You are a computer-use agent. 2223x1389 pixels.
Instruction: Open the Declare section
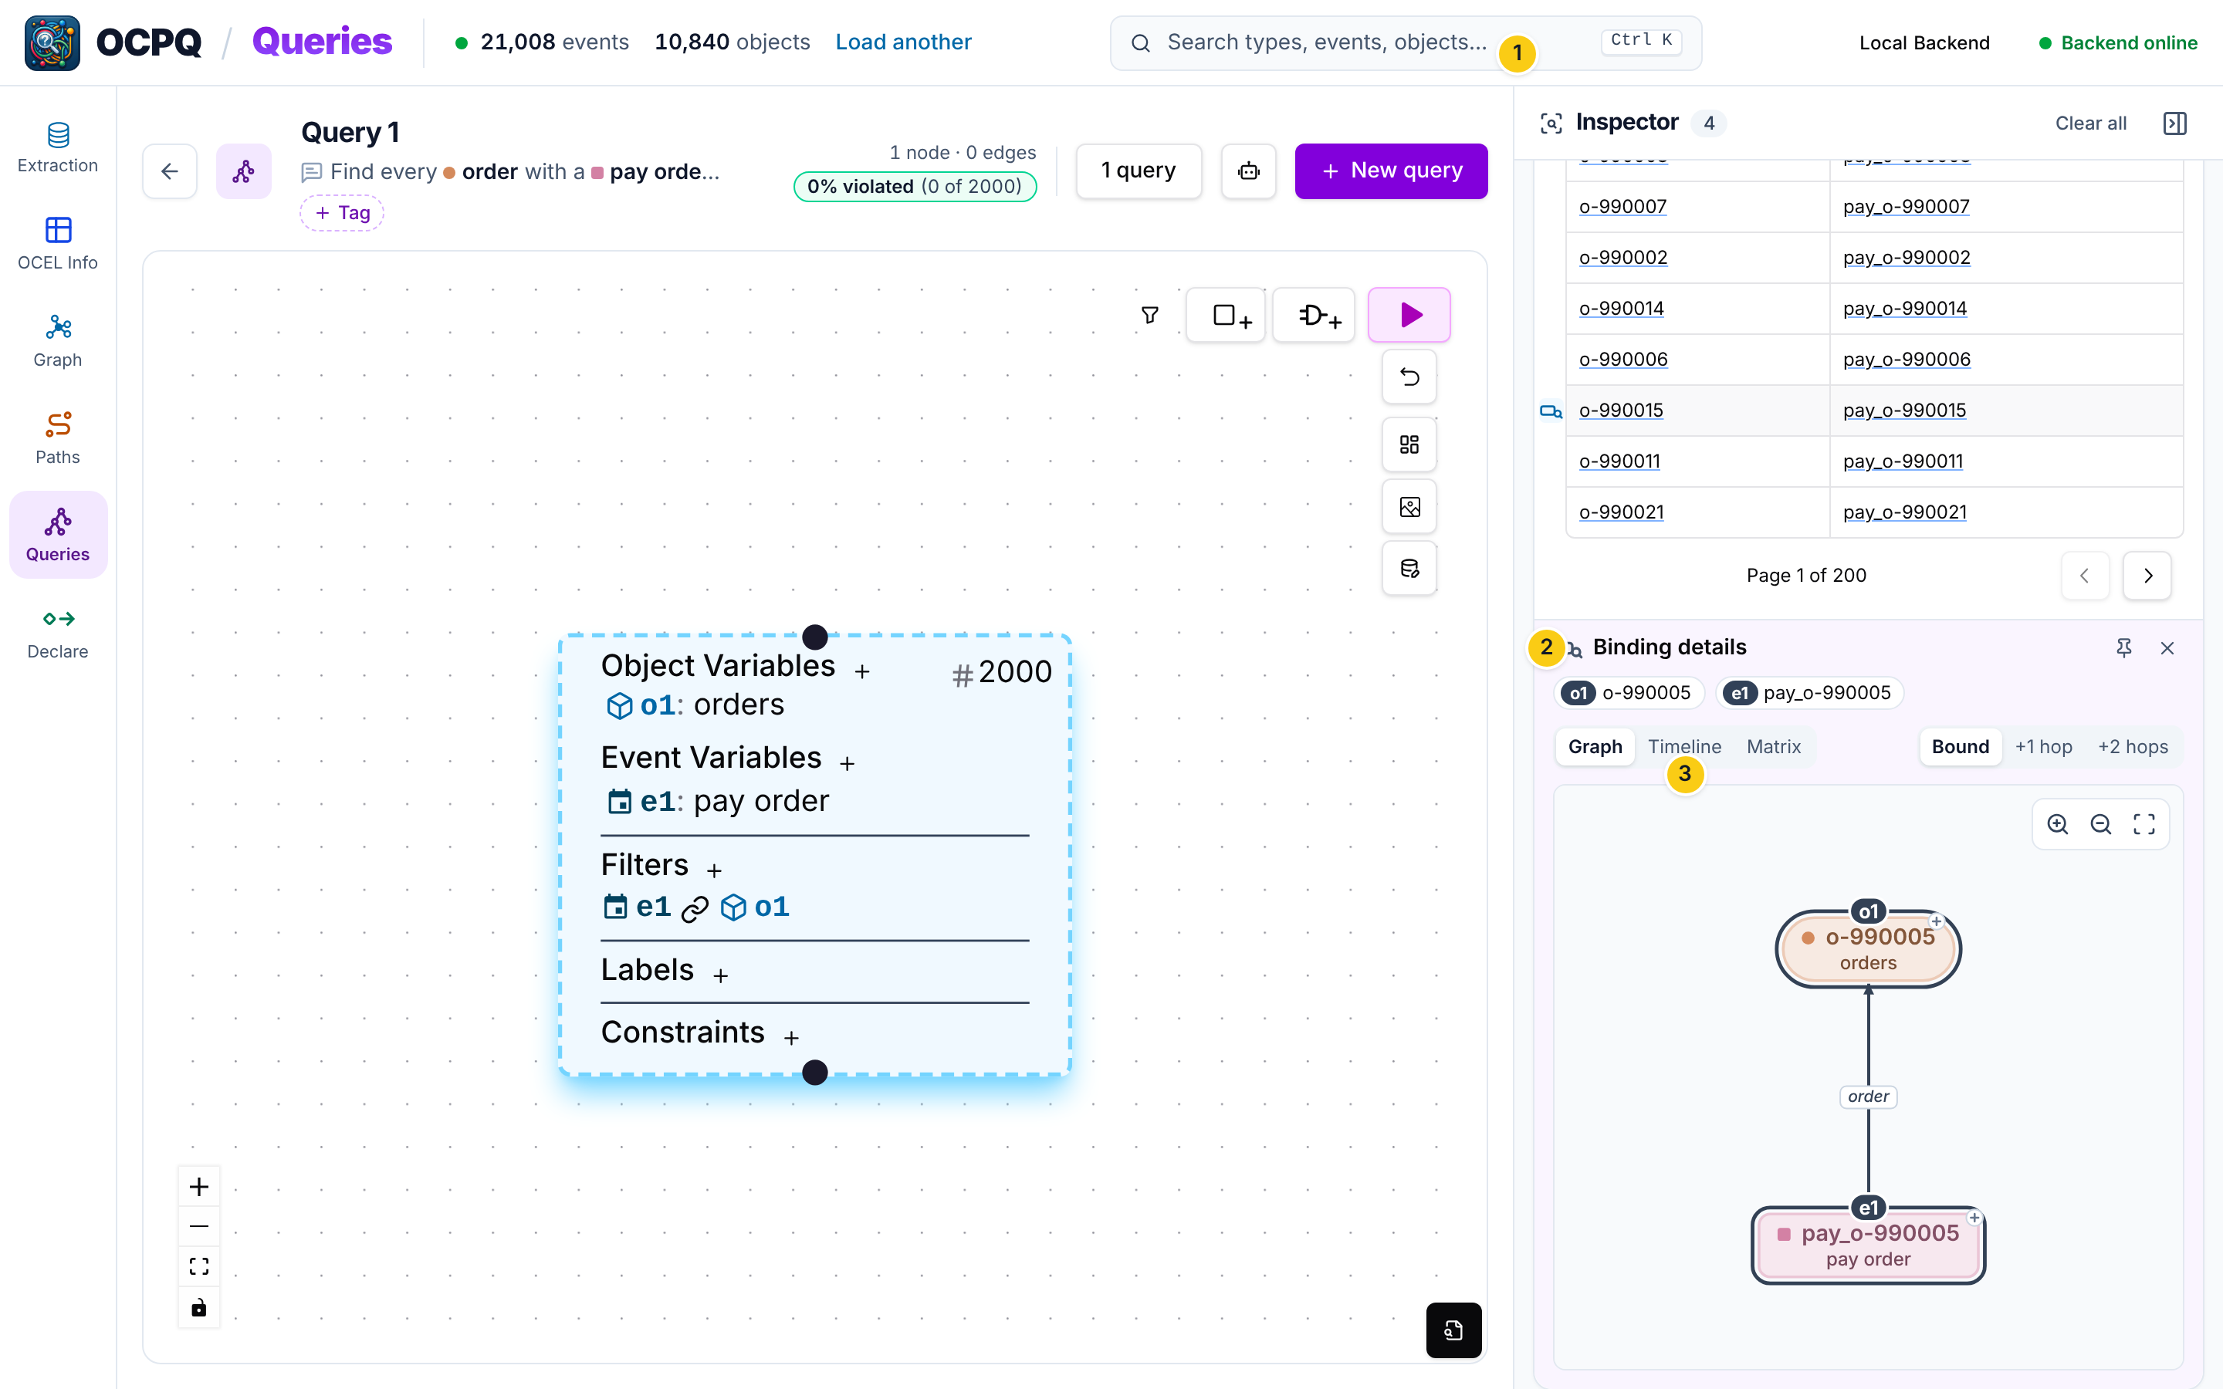58,634
